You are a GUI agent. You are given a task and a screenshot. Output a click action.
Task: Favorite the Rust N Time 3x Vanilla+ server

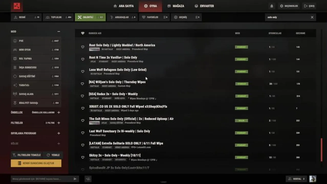tap(83, 59)
